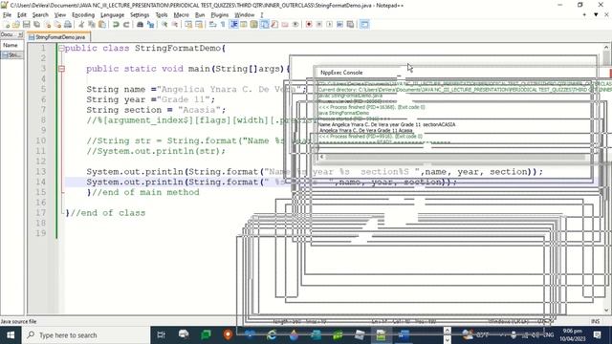Save the current file with the Save icon
Viewport: 612px width, 344px height.
click(27, 25)
